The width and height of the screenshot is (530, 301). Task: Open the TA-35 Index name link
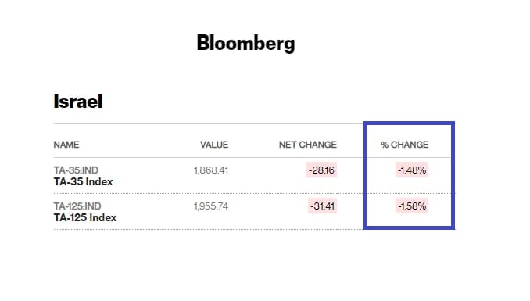pyautogui.click(x=83, y=181)
